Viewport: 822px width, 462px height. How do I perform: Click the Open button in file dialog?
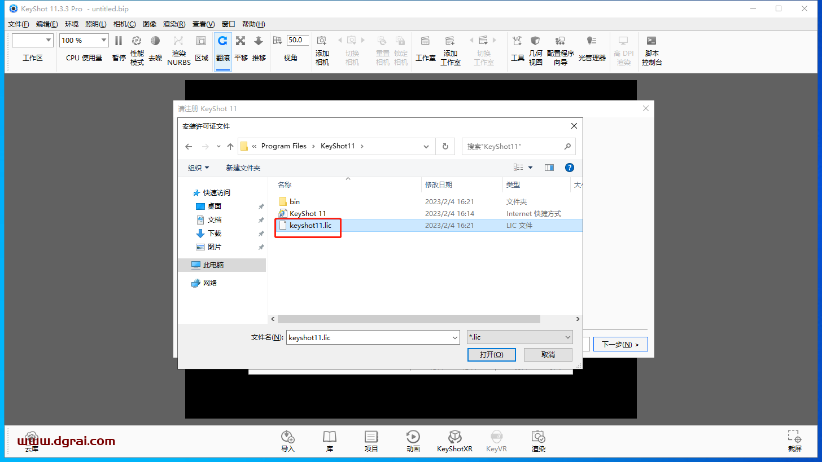click(491, 355)
